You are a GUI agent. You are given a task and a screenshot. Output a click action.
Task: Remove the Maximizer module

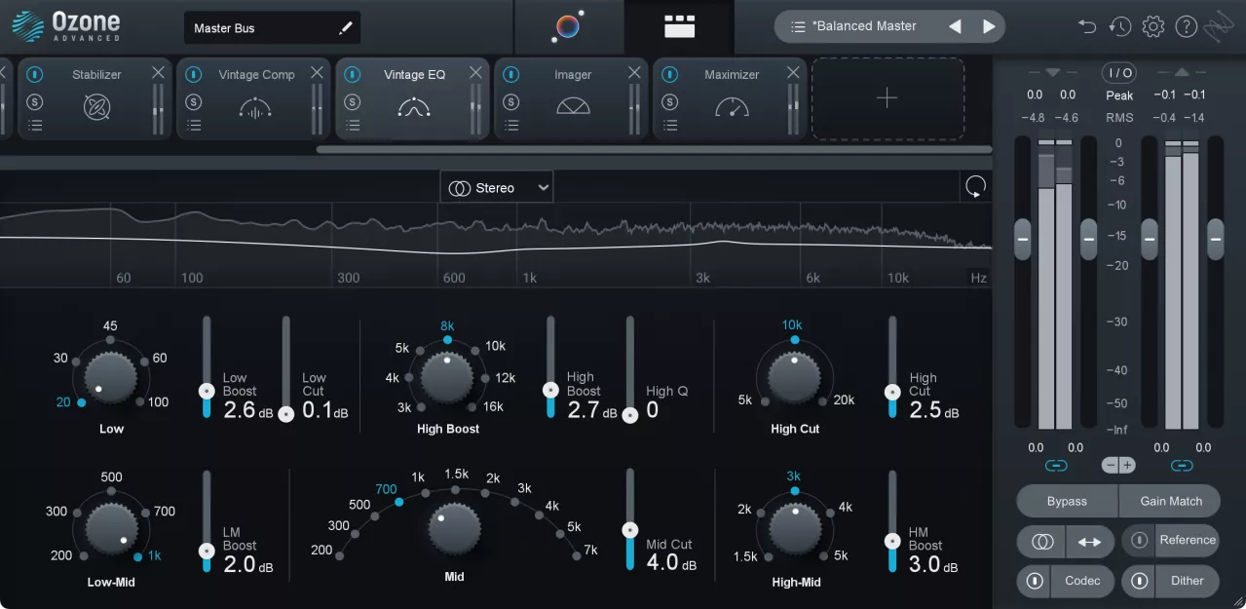(793, 73)
